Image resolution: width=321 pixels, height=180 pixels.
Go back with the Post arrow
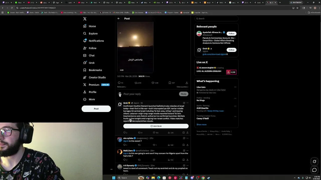[119, 18]
